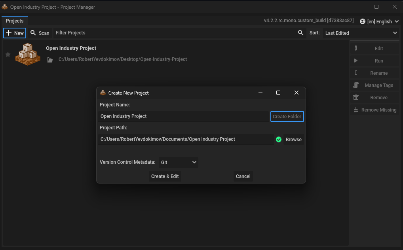Open the [en] English language dropdown
This screenshot has height=250, width=403.
(x=379, y=21)
